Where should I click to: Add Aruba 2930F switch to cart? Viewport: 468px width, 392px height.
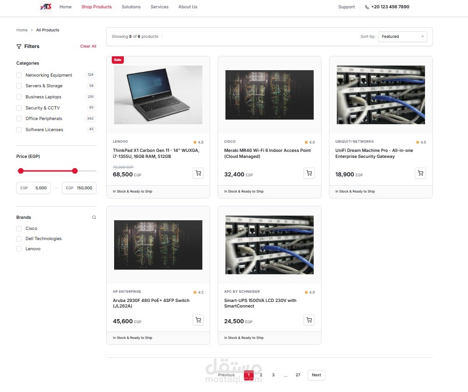pos(198,320)
